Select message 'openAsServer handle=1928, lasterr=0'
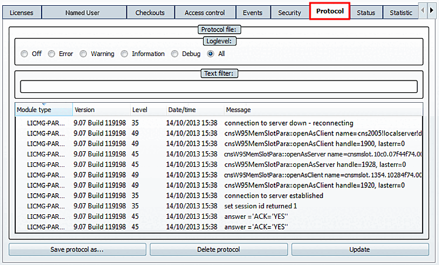Screen dimensions: 439x265 [315, 165]
